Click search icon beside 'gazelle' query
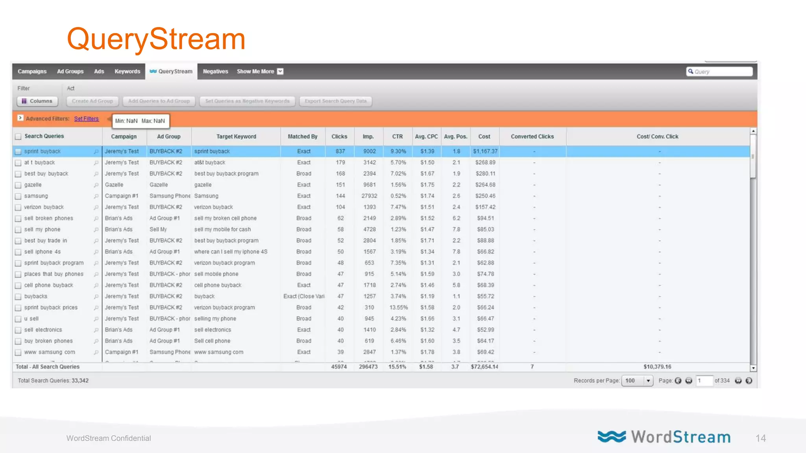Image resolution: width=806 pixels, height=453 pixels. point(96,185)
